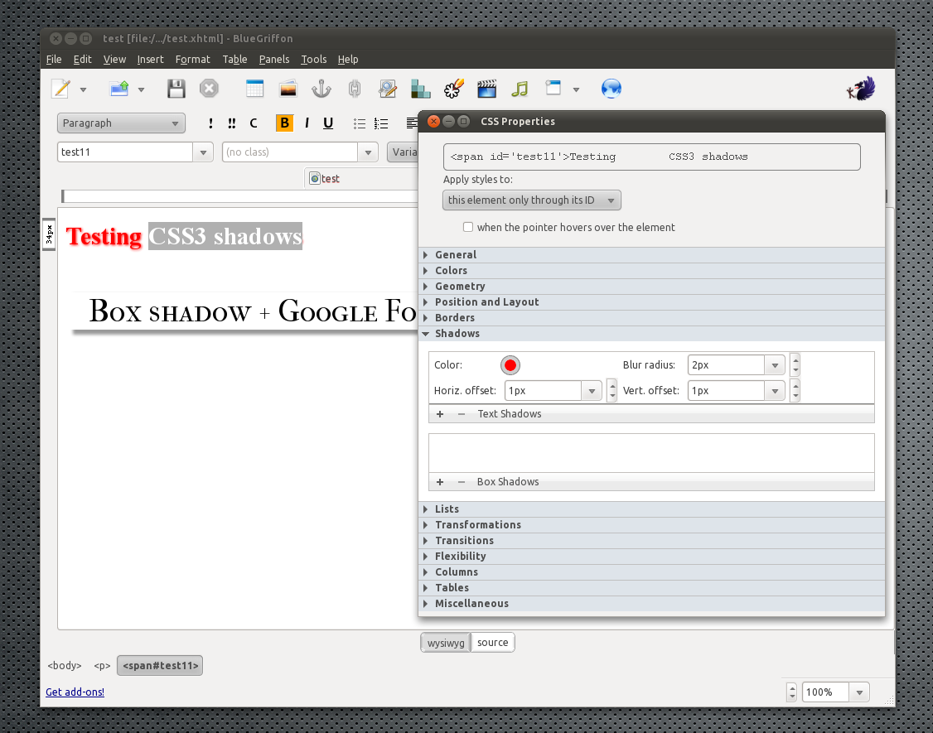Open the Insert menu
Viewport: 933px width, 733px height.
150,59
